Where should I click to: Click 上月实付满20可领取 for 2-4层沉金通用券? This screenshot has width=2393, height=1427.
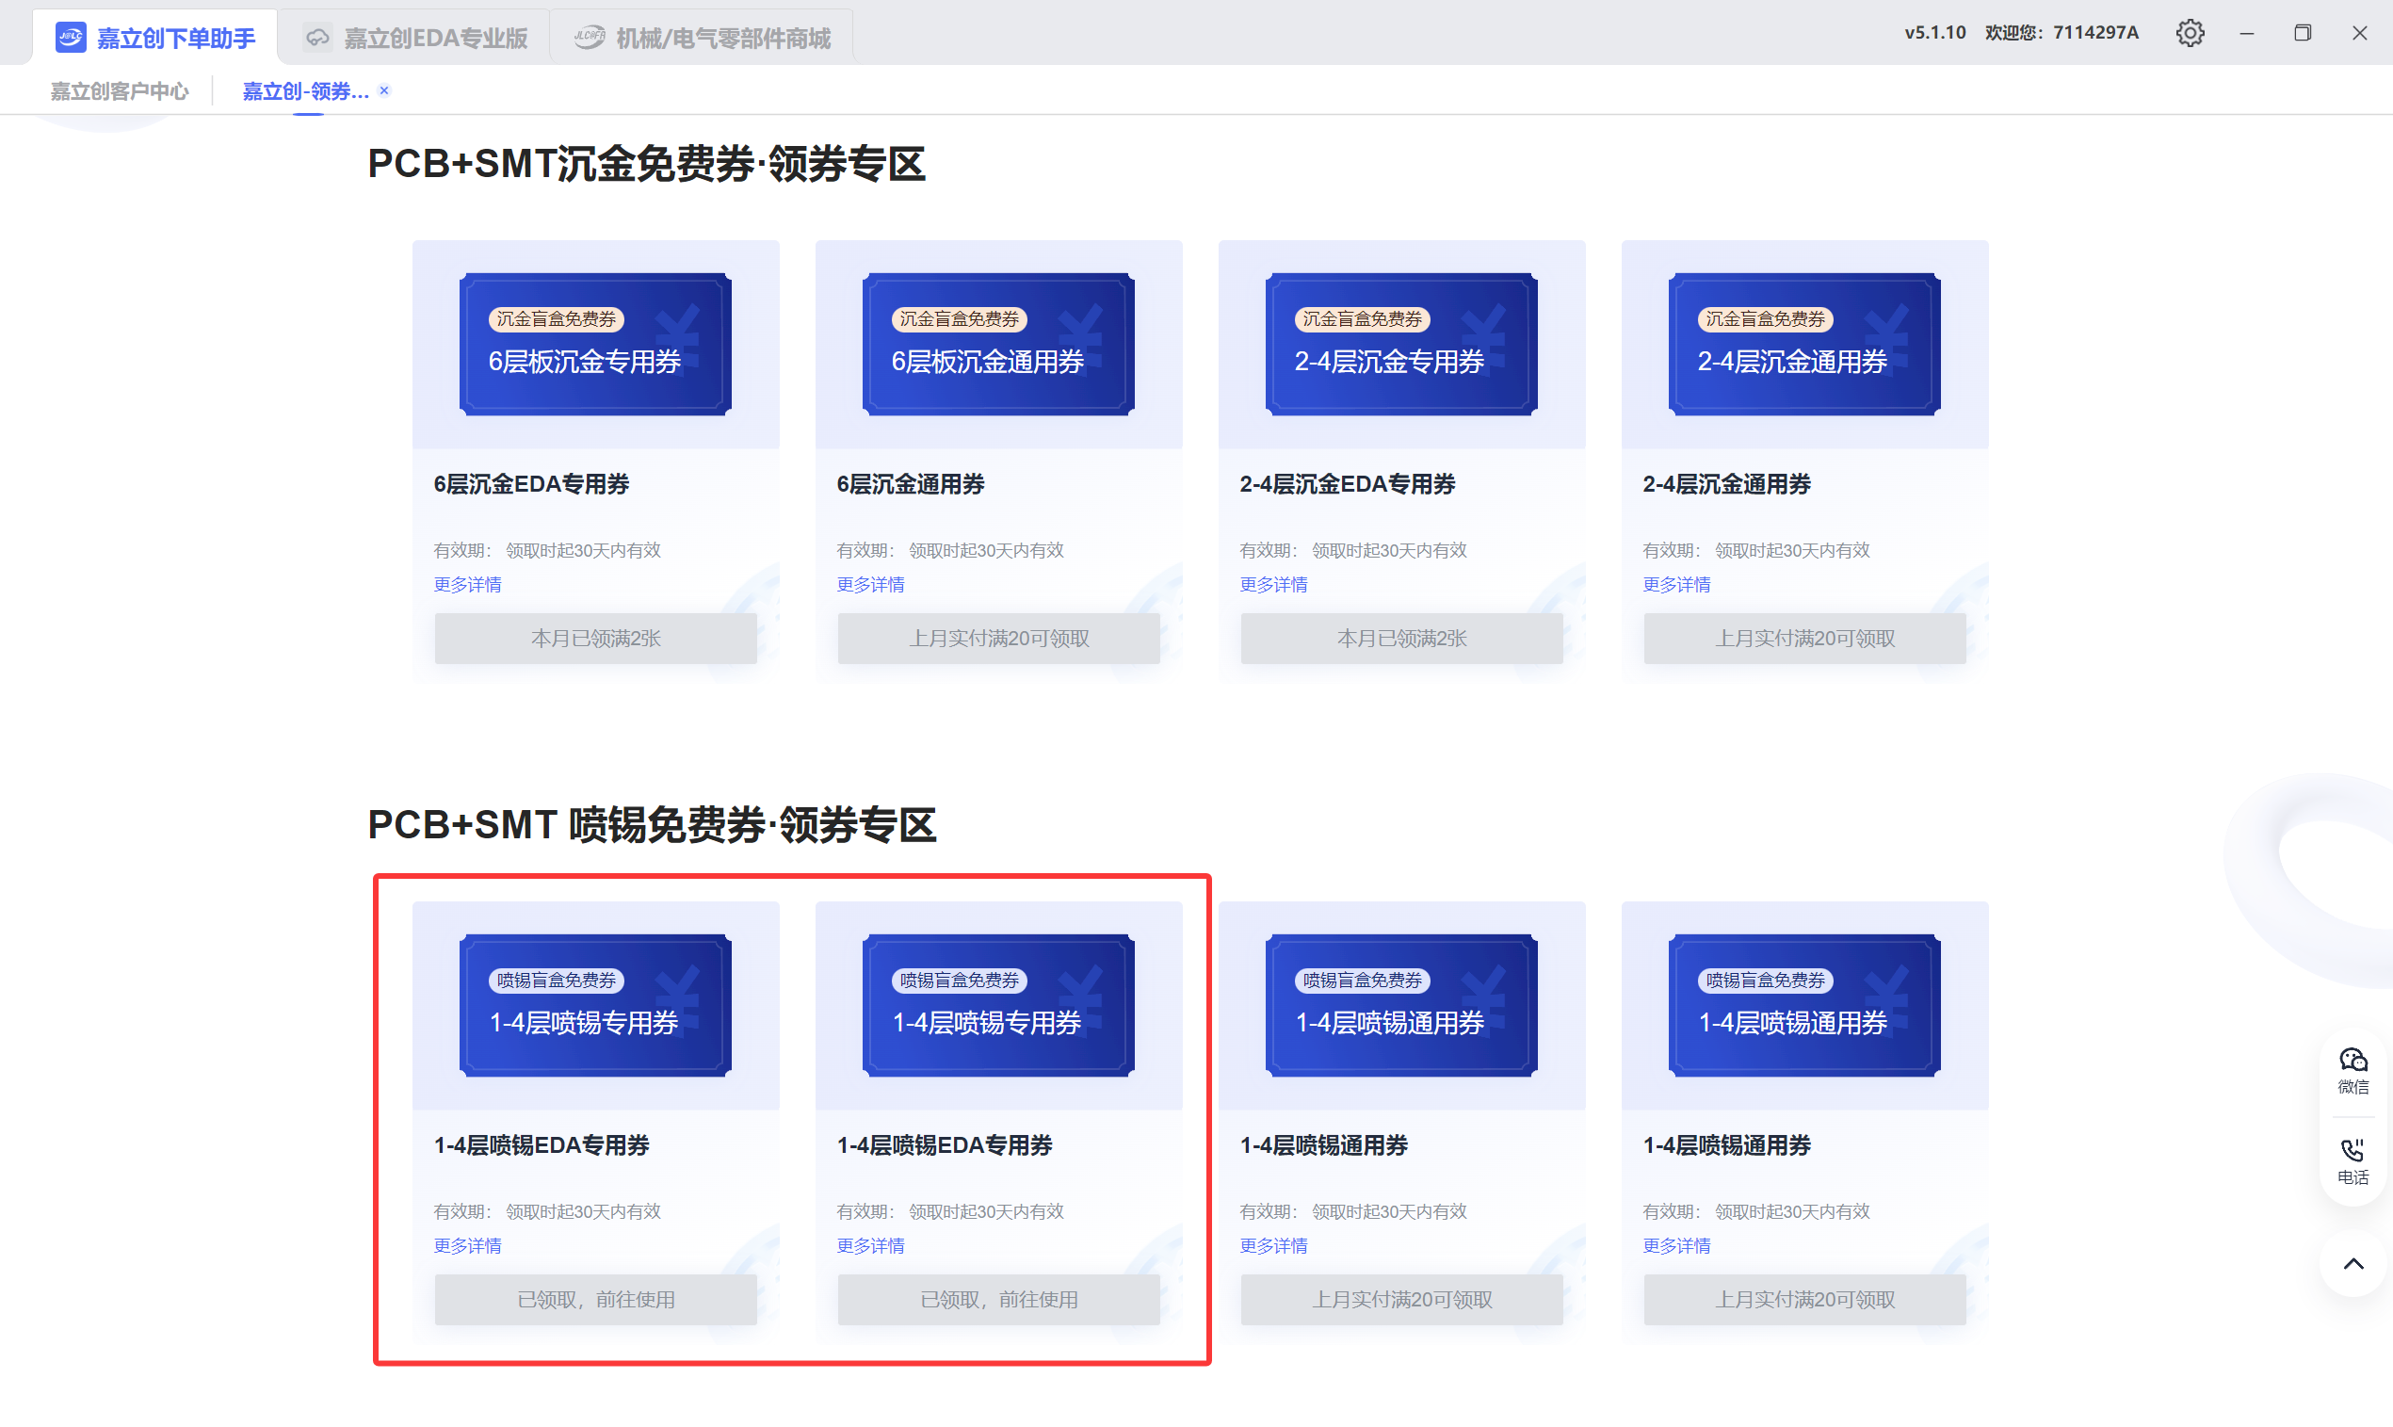1803,639
